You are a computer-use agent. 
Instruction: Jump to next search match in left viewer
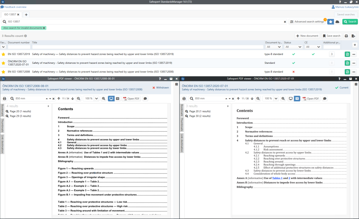50,99
